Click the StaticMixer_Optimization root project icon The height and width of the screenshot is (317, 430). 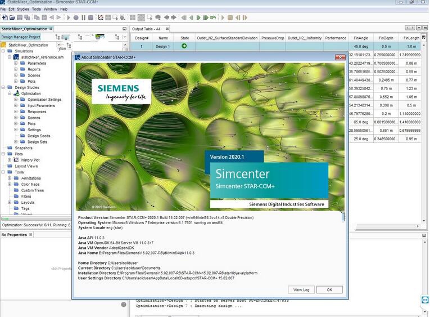click(x=3, y=45)
